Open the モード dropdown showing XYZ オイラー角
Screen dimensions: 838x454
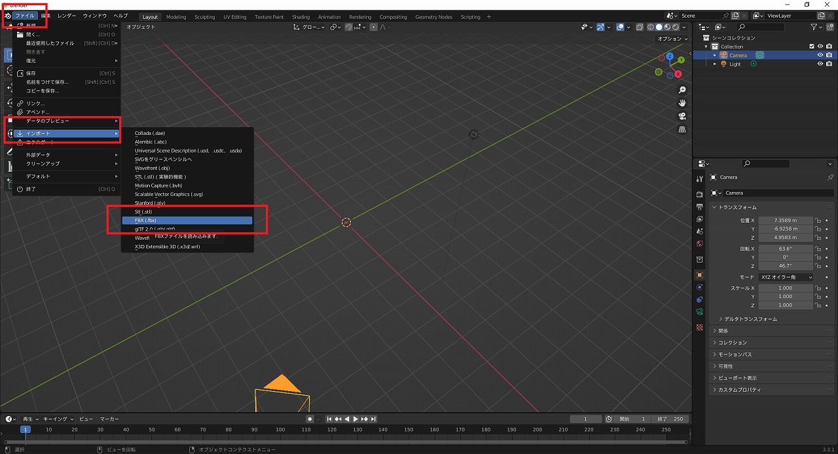tap(785, 276)
